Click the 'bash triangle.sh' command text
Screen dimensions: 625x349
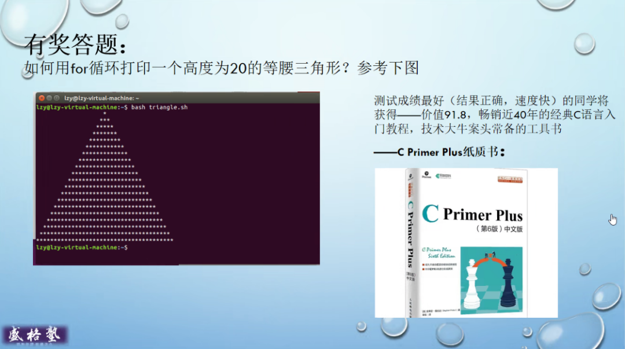tap(160, 107)
